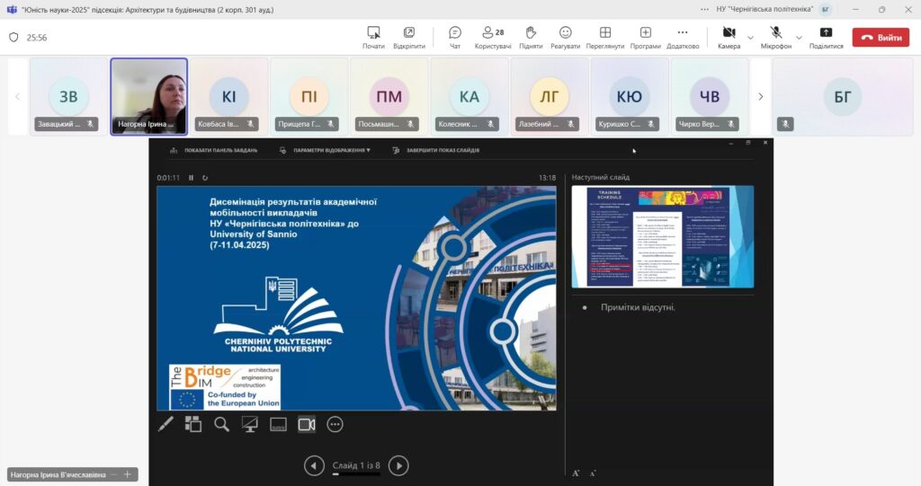Image resolution: width=921 pixels, height=486 pixels.
Task: Select Прищепа participant tile
Action: coord(309,96)
